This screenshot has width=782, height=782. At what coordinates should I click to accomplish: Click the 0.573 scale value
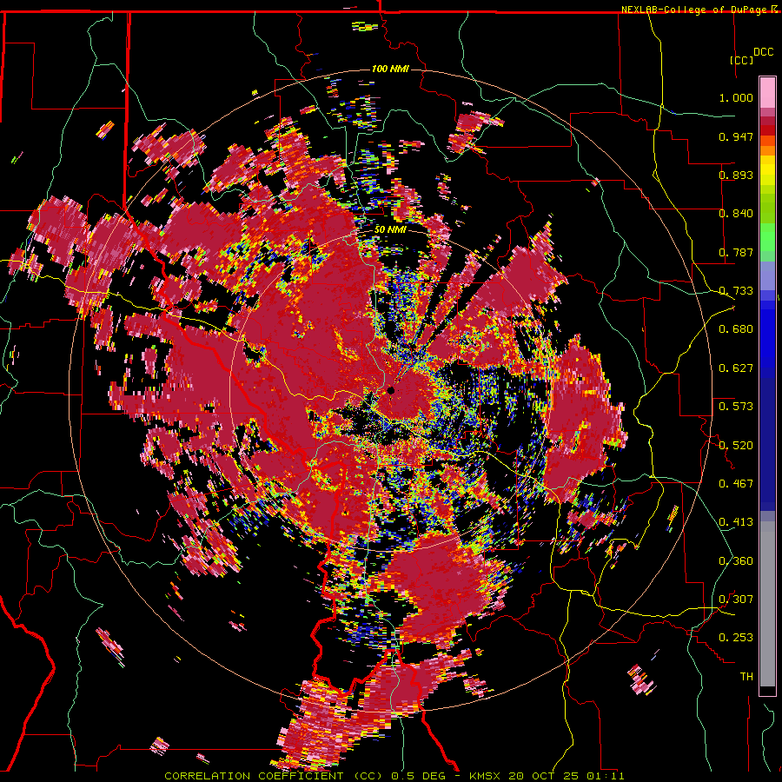pyautogui.click(x=736, y=406)
